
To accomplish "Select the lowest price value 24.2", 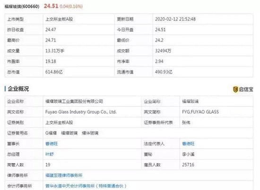I will [x=159, y=40].
